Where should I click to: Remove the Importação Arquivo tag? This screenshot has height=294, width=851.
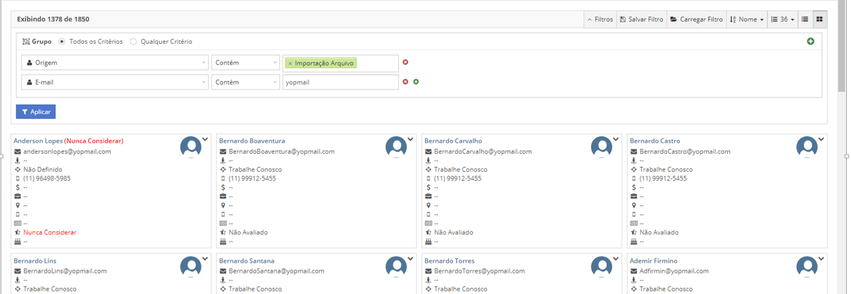290,63
